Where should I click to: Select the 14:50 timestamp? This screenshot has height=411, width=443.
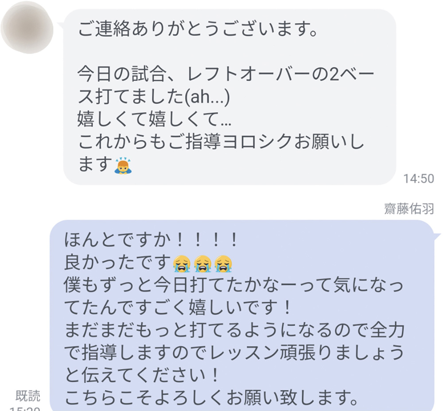(x=419, y=179)
